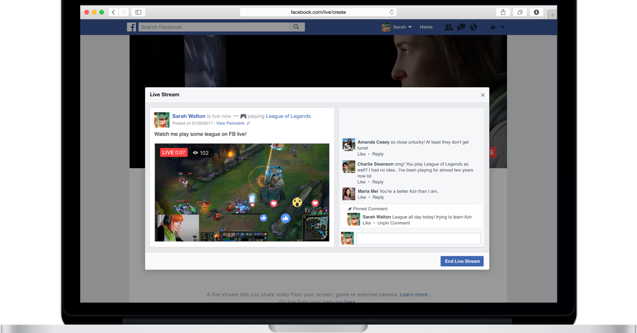637x333 pixels.
Task: Click the 'Watch me play some league' text
Action: [x=200, y=134]
